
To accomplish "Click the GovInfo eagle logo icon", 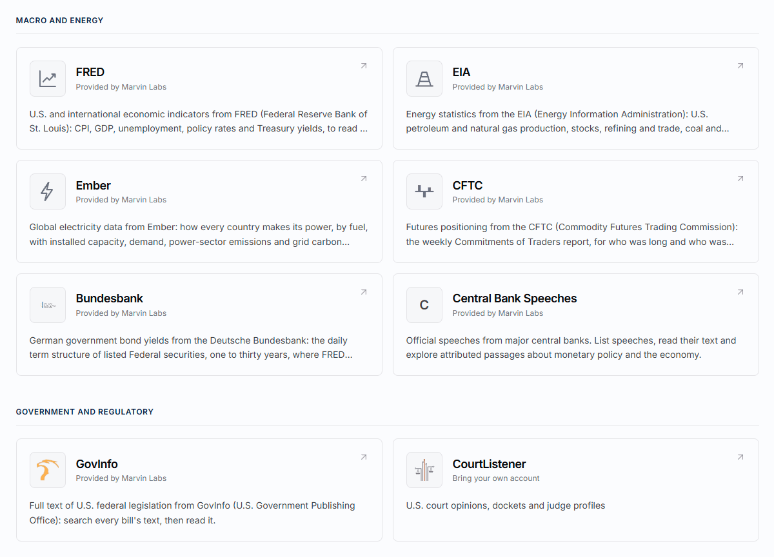I will pyautogui.click(x=48, y=470).
